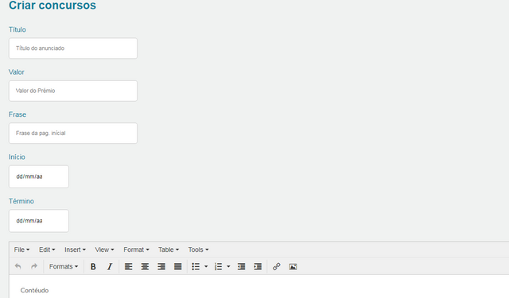509x298 pixels.
Task: Open the Edit menu
Action: pyautogui.click(x=47, y=250)
